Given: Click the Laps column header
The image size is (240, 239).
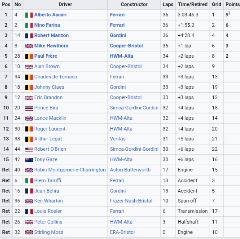Looking at the screenshot, I should point(168,4).
